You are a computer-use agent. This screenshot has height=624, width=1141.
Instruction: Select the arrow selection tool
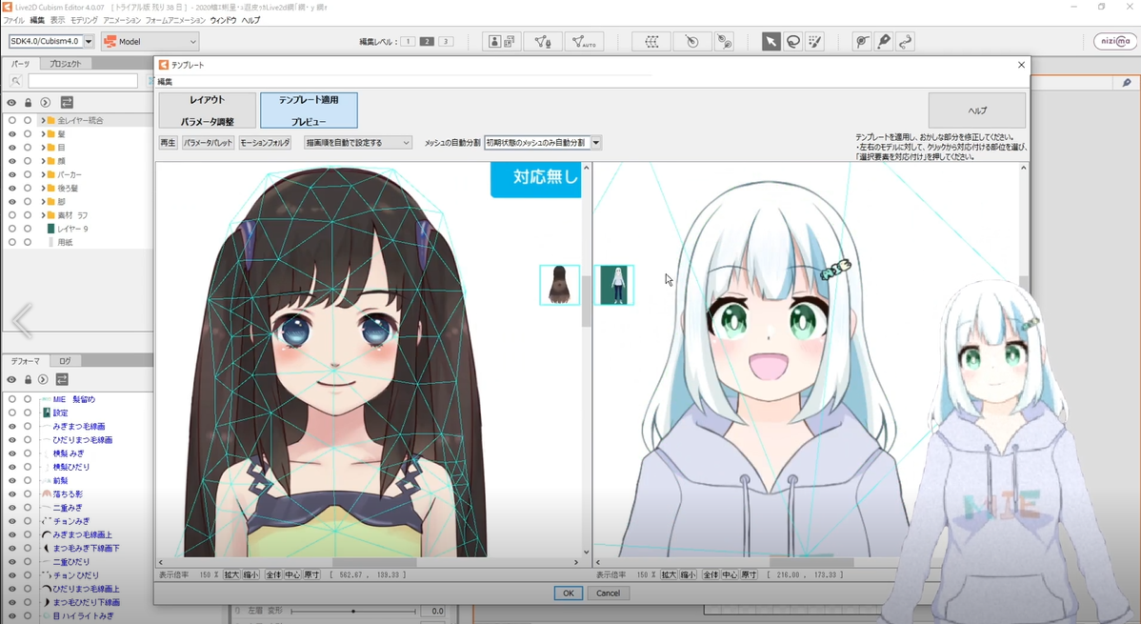point(771,42)
